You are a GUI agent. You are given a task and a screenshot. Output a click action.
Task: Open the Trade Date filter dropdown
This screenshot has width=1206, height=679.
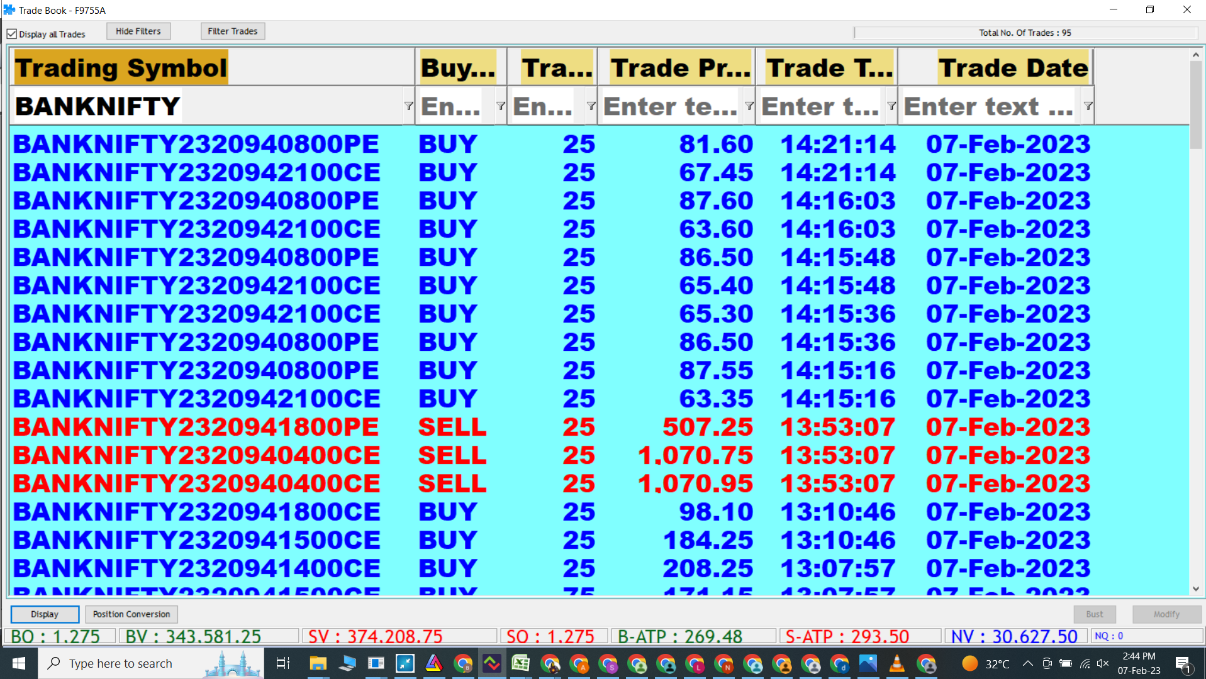tap(1088, 106)
